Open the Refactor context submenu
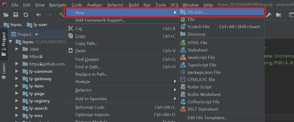The width and height of the screenshot is (294, 122). 122,90
